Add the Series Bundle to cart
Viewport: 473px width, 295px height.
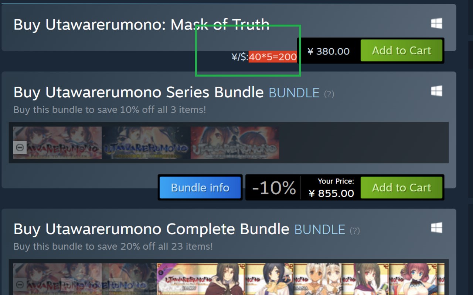point(401,188)
